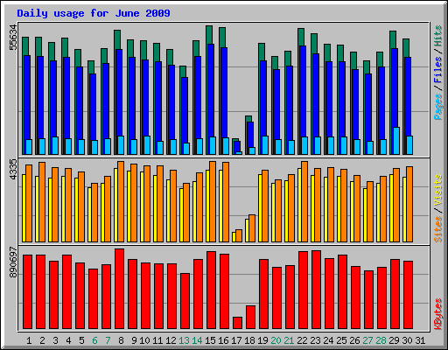This screenshot has width=448, height=350.
Task: Select green weekend day 13 label
Action: coord(184,340)
